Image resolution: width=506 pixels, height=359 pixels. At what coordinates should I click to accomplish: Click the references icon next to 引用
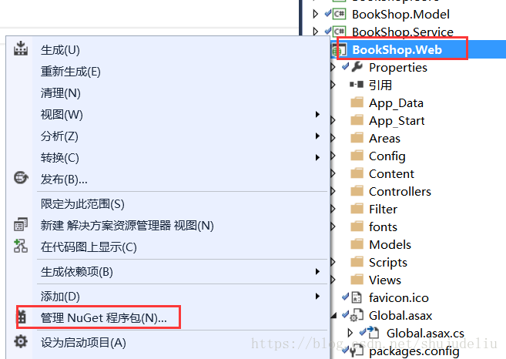[x=357, y=85]
